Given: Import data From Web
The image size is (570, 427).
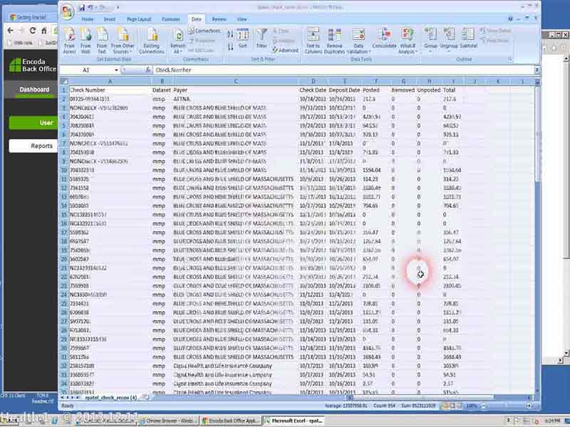Looking at the screenshot, I should (85, 41).
